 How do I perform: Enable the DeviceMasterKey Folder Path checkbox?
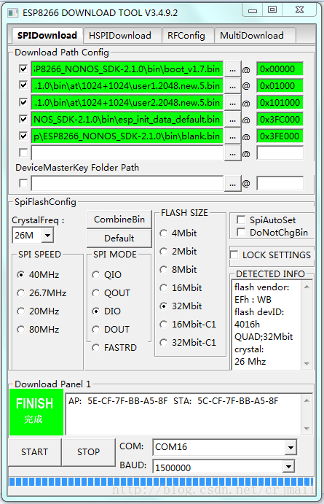23,183
